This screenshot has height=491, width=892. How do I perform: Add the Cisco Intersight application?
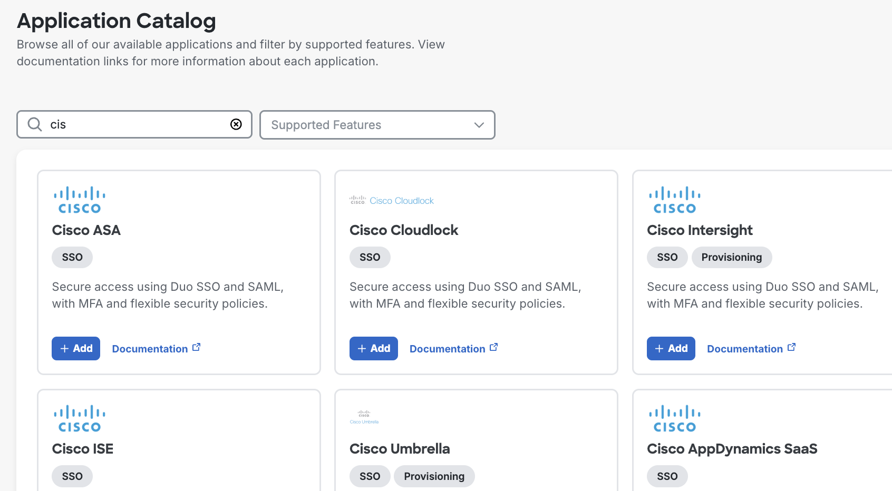click(671, 348)
